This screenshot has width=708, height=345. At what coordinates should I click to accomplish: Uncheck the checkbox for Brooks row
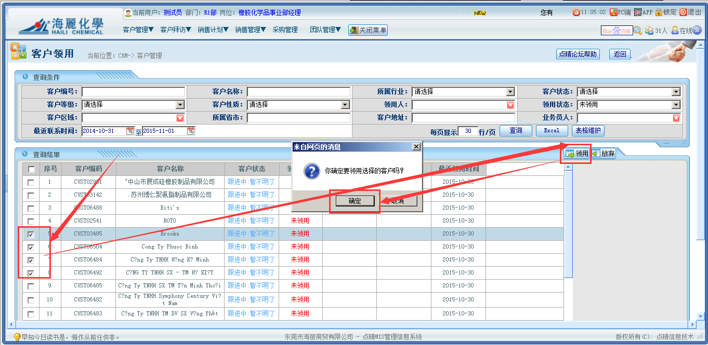point(31,234)
